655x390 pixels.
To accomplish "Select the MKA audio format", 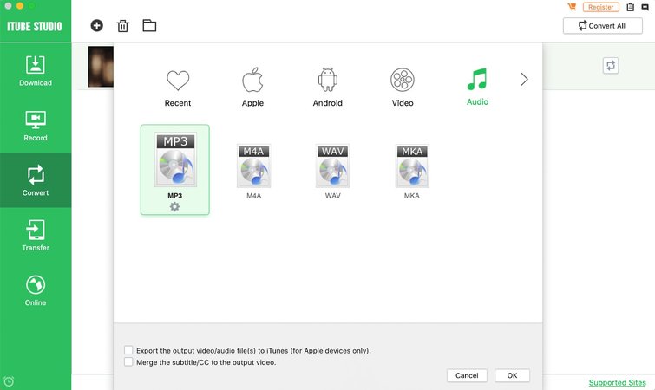I will 412,172.
